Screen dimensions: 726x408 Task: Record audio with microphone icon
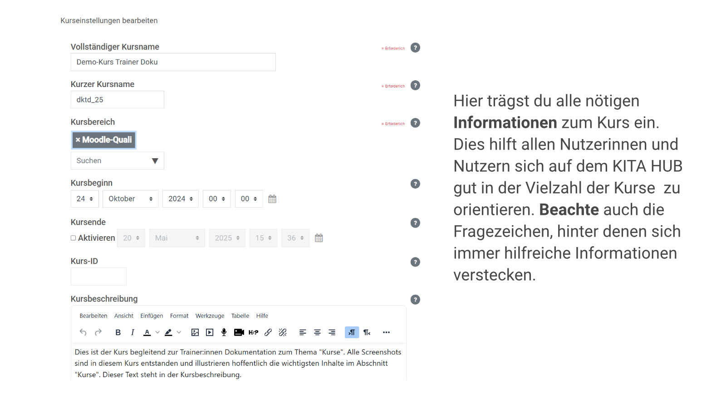[x=224, y=332]
